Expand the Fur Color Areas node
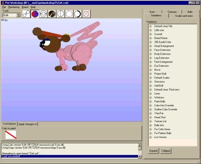The image size is (201, 164). 150,129
